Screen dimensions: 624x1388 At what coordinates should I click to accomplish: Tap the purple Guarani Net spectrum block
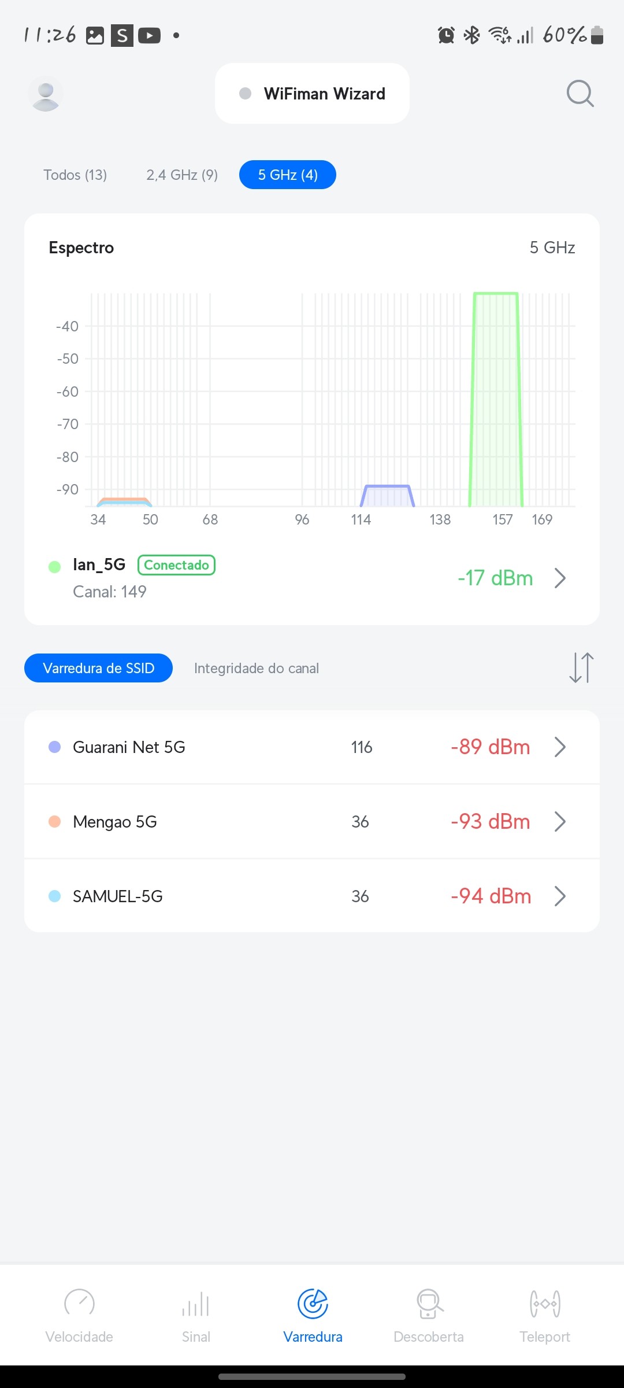click(387, 496)
